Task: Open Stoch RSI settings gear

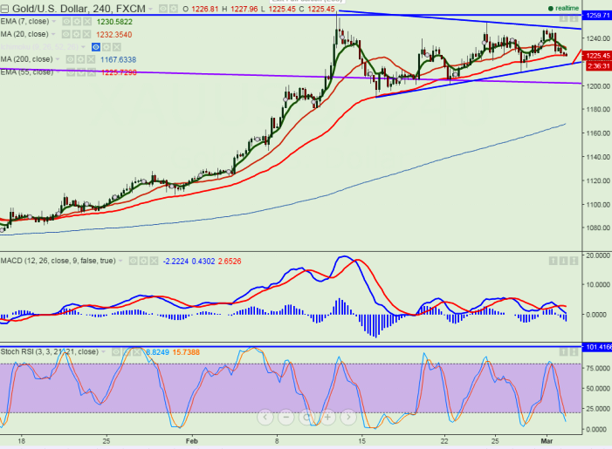Action: pyautogui.click(x=127, y=352)
